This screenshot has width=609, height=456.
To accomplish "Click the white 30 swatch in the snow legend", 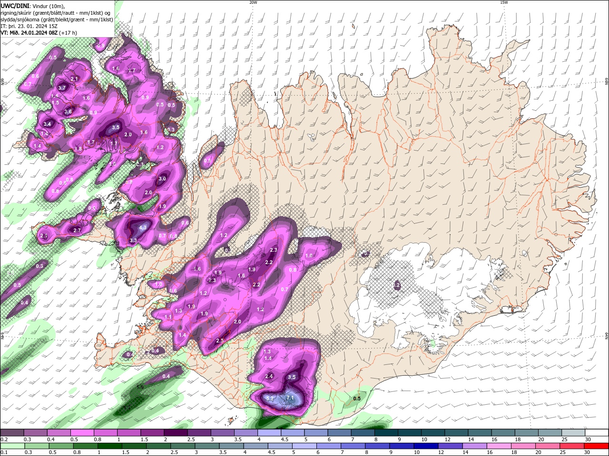I will (x=596, y=433).
